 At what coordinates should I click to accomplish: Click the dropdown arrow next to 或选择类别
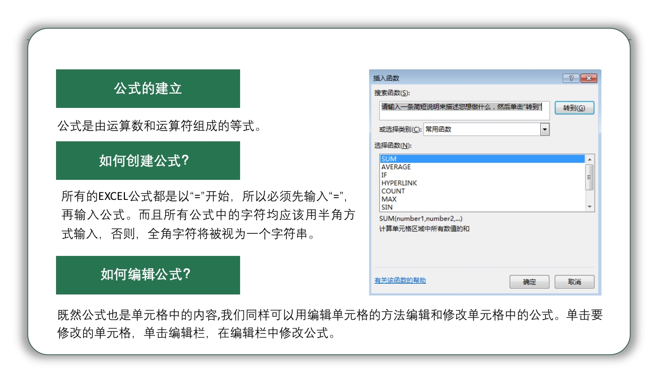pyautogui.click(x=544, y=129)
